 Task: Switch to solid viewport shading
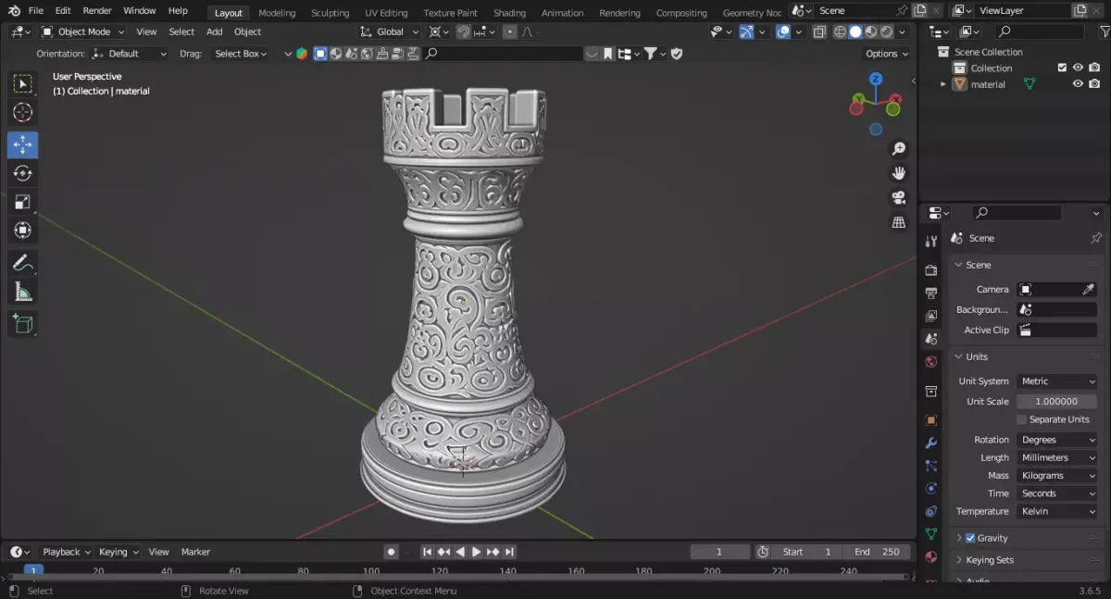(855, 31)
